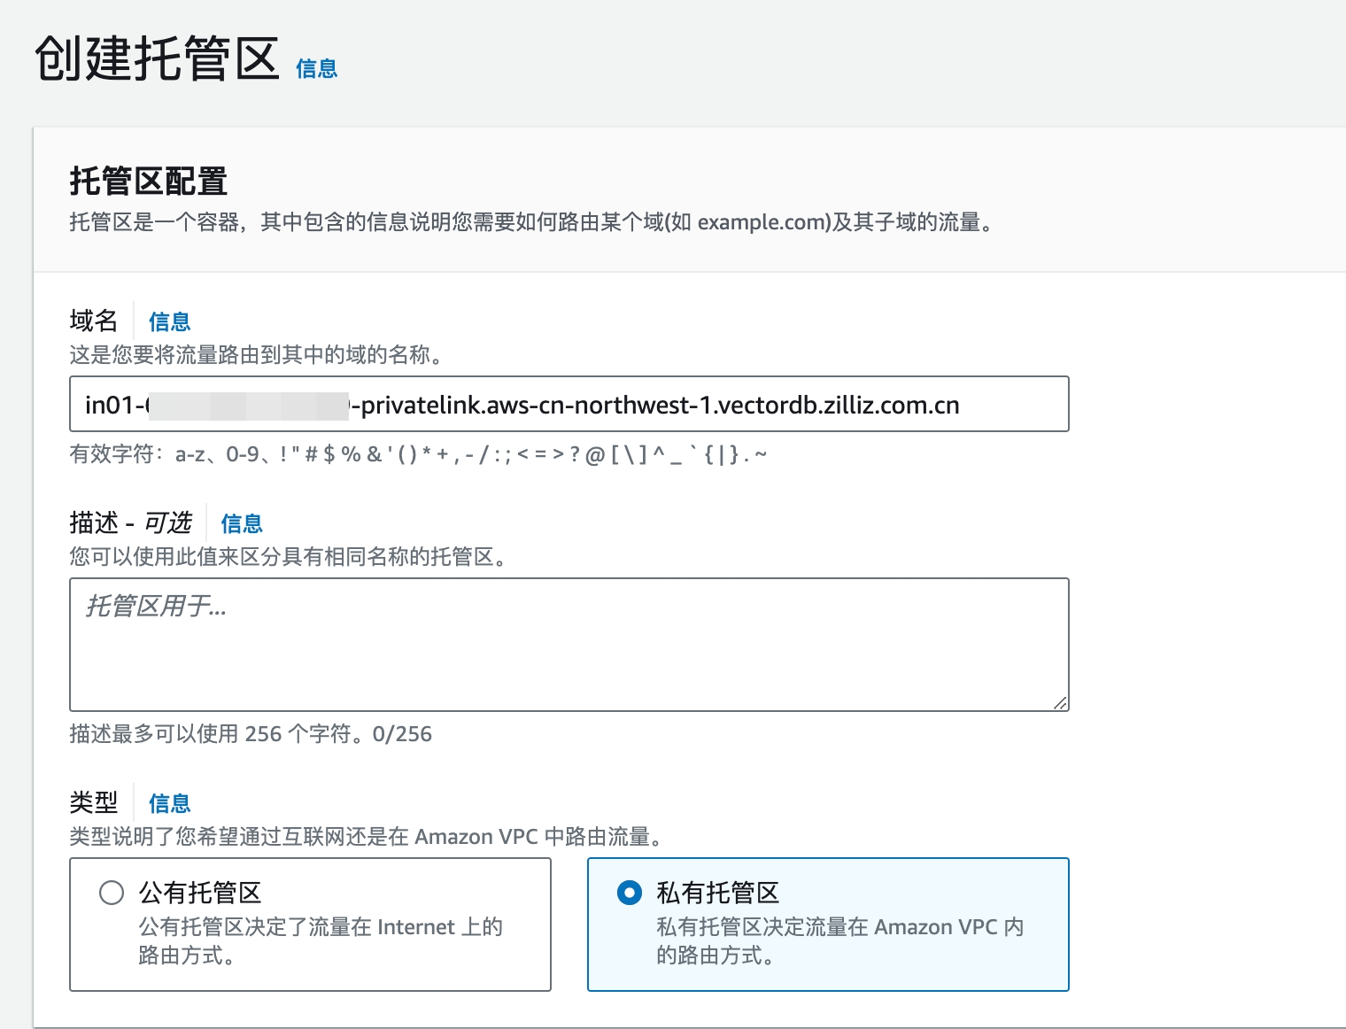Click the 托管区用于... description text area
Screen dimensions: 1346x1029
569,644
